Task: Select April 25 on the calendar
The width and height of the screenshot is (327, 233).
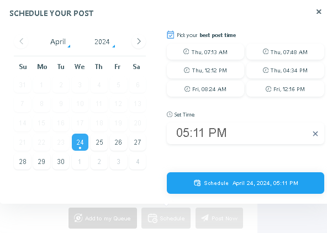Action: point(99,142)
